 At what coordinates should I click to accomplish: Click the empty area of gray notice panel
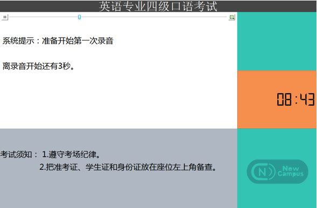click(118, 190)
